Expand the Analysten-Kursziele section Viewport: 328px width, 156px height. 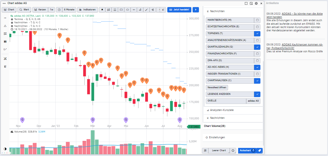(233, 110)
